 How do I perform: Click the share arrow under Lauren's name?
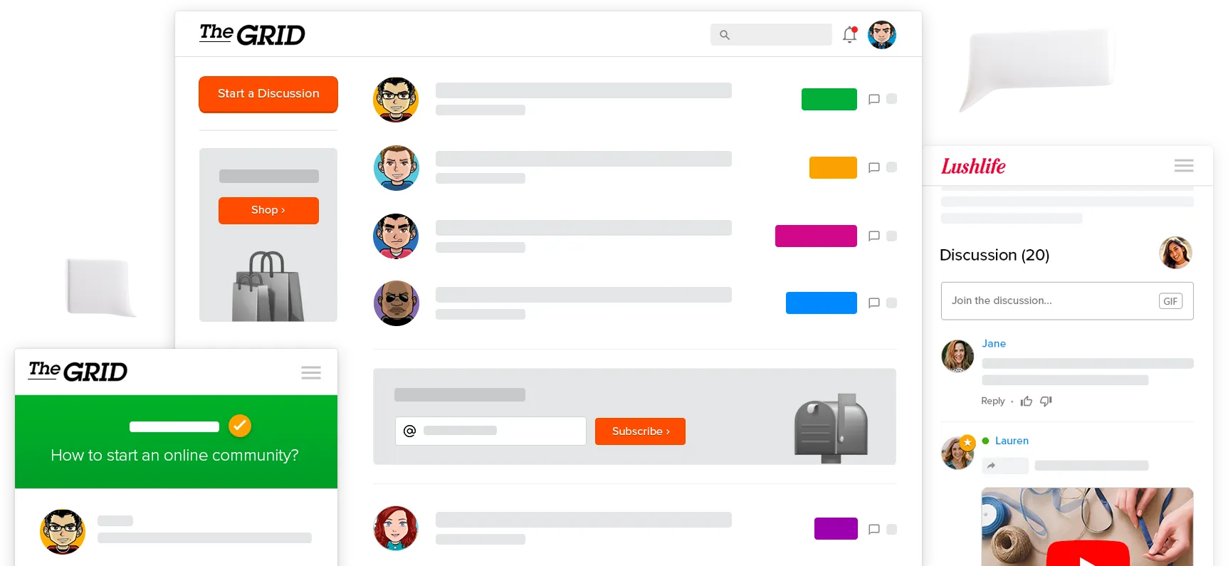[x=991, y=466]
